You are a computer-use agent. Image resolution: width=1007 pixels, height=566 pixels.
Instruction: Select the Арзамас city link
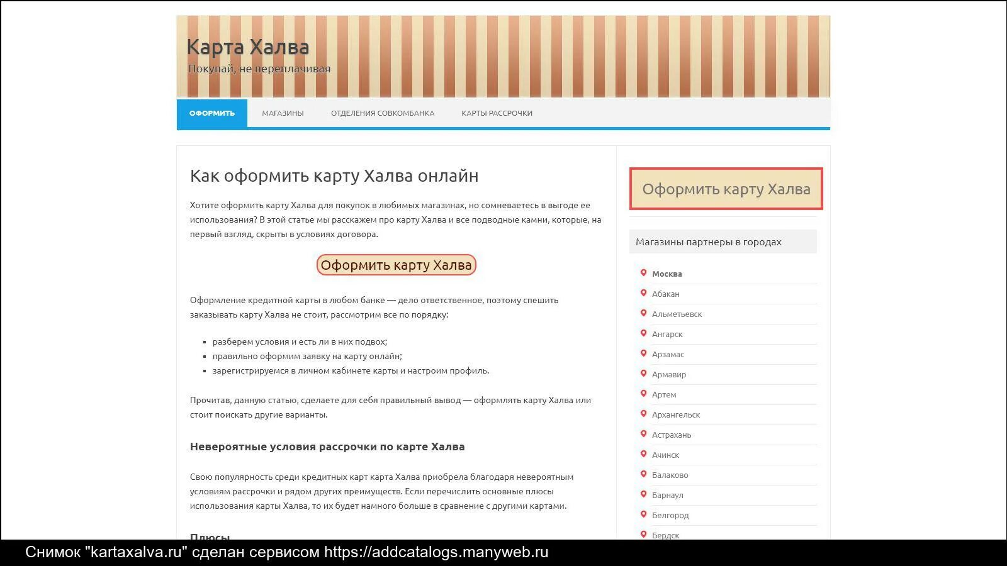pyautogui.click(x=668, y=355)
